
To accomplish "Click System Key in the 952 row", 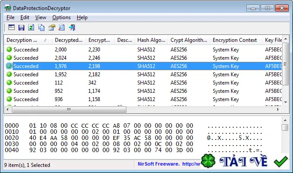I will tap(226, 91).
